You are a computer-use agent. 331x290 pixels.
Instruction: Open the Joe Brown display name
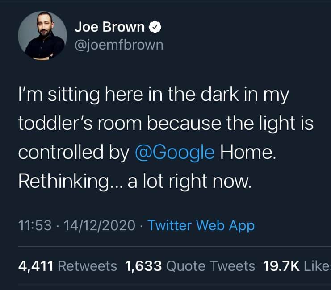109,27
